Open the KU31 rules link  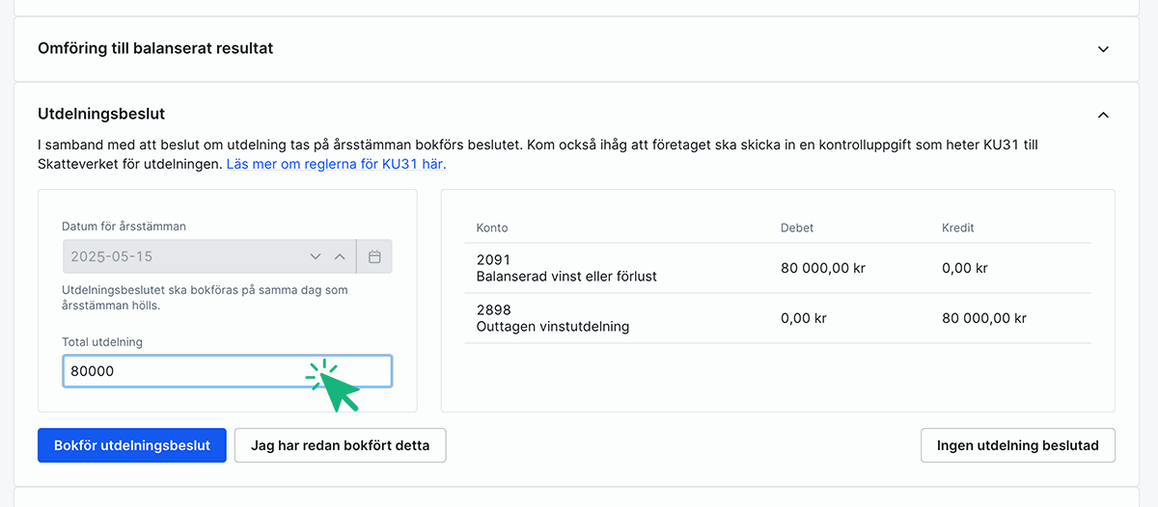point(336,164)
